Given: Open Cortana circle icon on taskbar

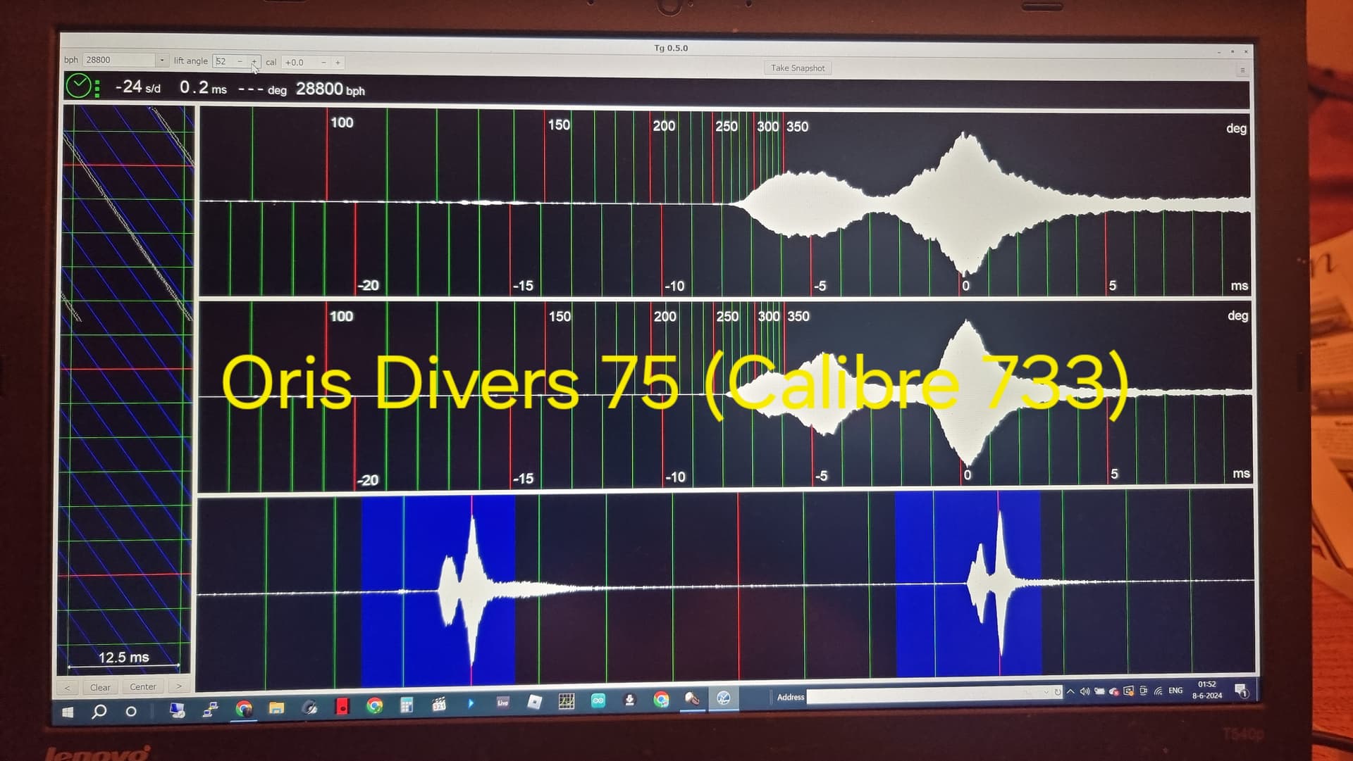Looking at the screenshot, I should [131, 712].
